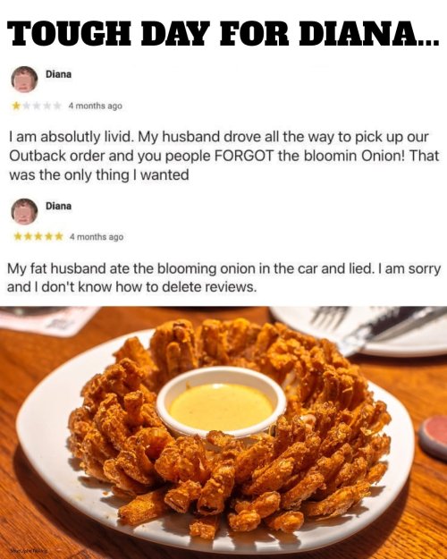Click Diana's avatar on the five-star review
This screenshot has width=447, height=559.
coord(24,211)
